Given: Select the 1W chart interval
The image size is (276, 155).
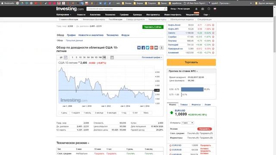Looking at the screenshot, I should (x=100, y=57).
